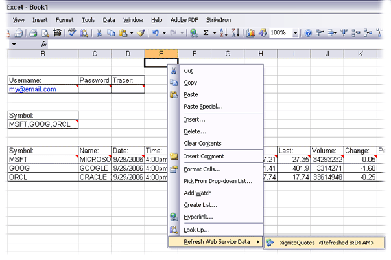This screenshot has width=391, height=260.
Task: Run the Spelling check toolbar icon
Action: point(72,33)
